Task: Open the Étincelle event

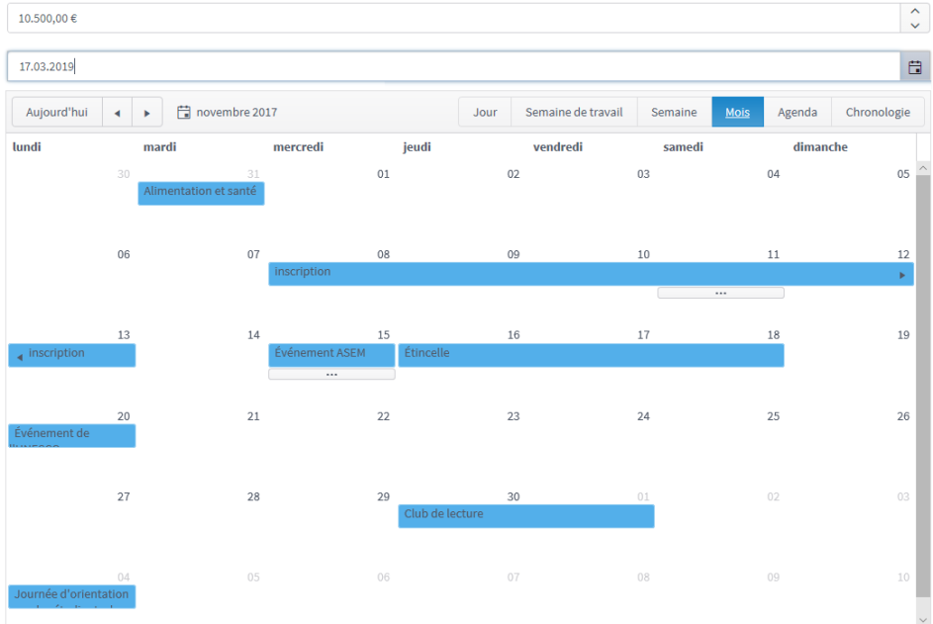Action: coord(591,355)
